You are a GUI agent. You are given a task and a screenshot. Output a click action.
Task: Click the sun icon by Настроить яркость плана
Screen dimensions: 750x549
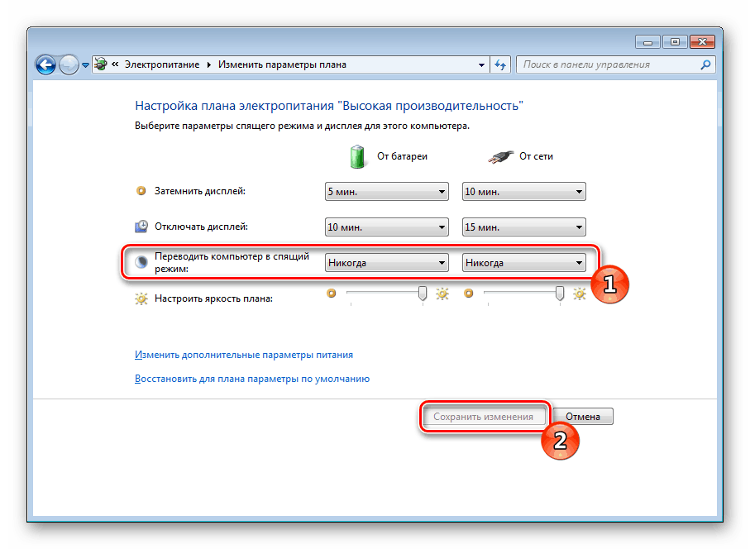(141, 298)
